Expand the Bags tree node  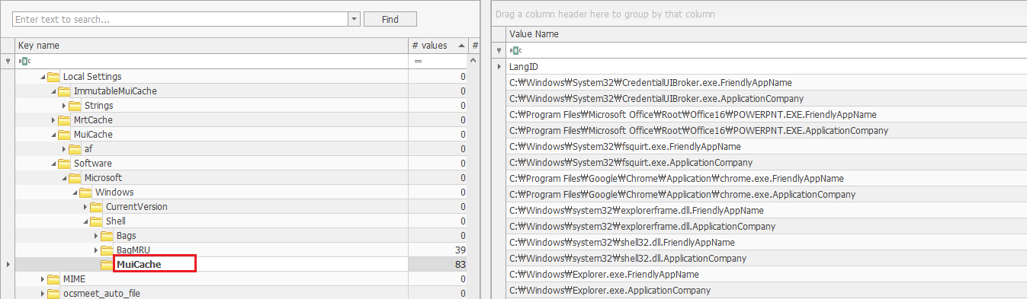pos(96,236)
